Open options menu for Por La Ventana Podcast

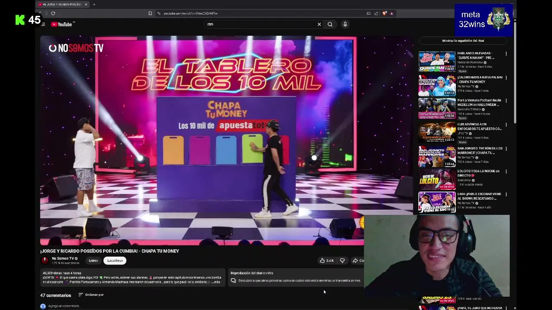506,101
